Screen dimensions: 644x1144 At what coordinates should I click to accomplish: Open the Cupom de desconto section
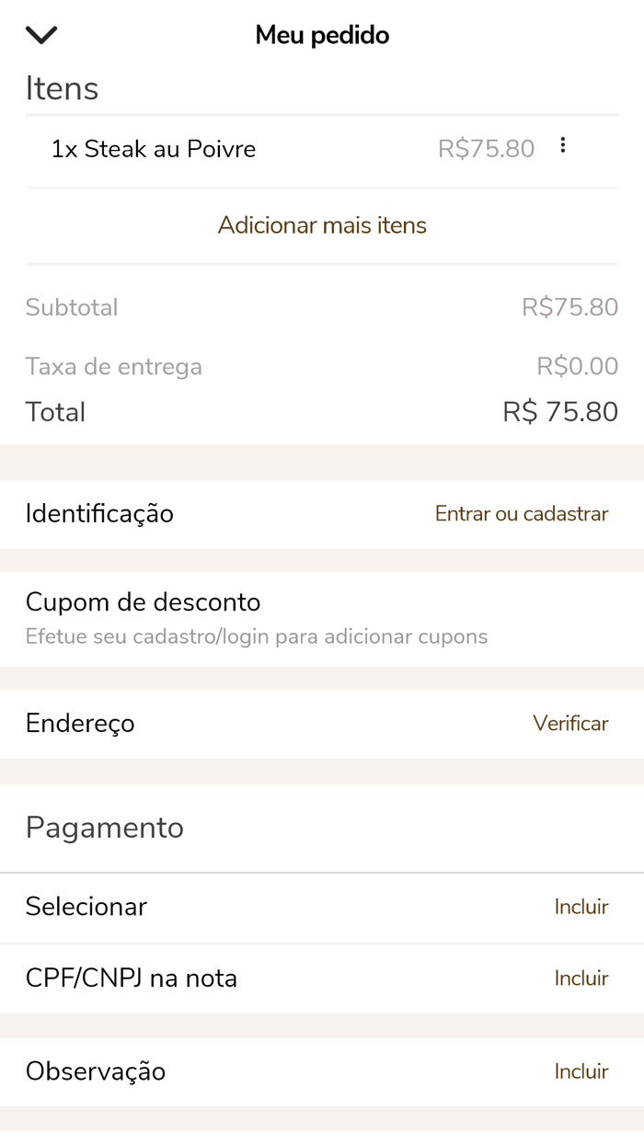click(x=143, y=601)
